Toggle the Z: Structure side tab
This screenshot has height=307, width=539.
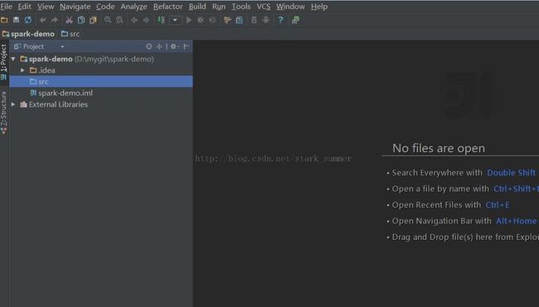tap(4, 113)
